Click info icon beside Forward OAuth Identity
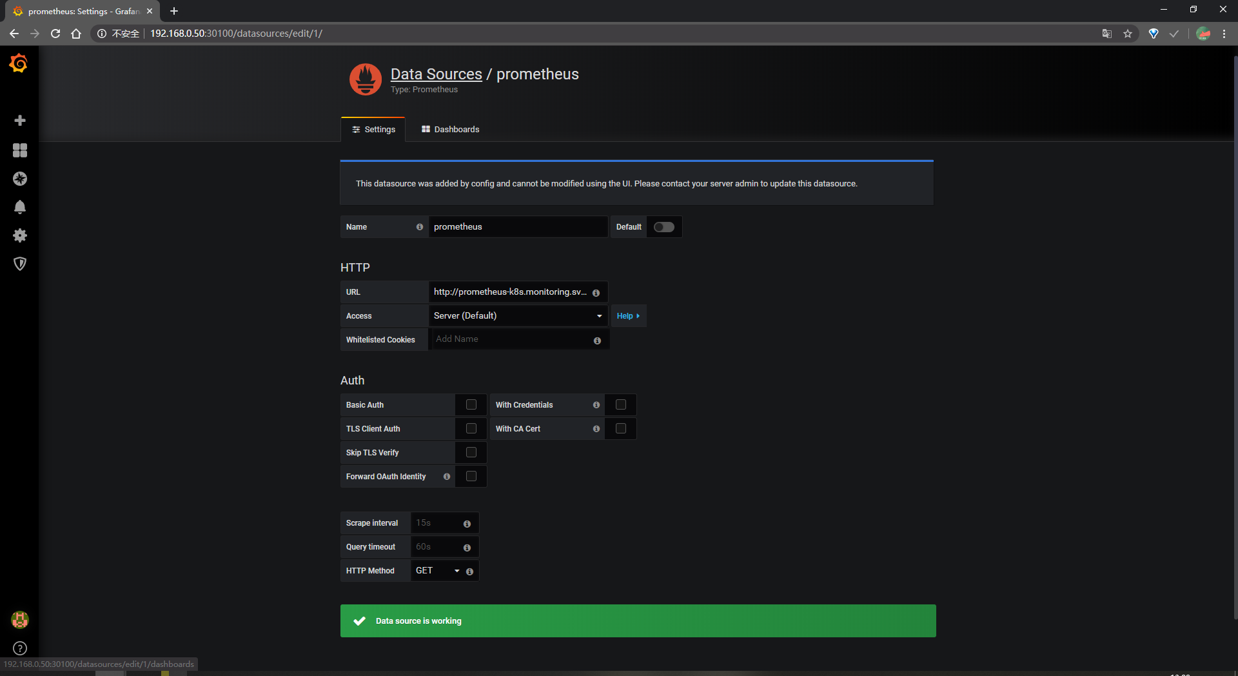 (447, 477)
